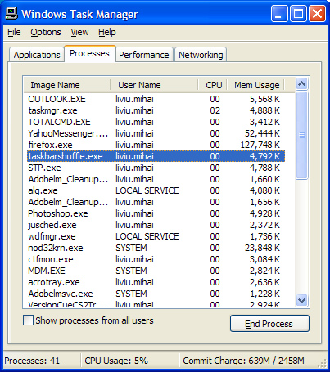The height and width of the screenshot is (372, 330).
Task: Minimize the Task Manager window
Action: [x=279, y=14]
